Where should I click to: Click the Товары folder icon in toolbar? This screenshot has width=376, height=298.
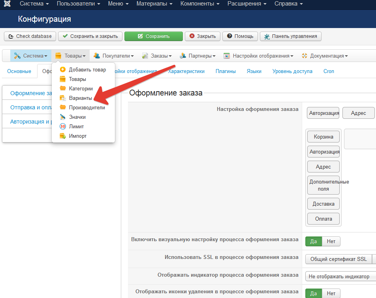point(58,56)
